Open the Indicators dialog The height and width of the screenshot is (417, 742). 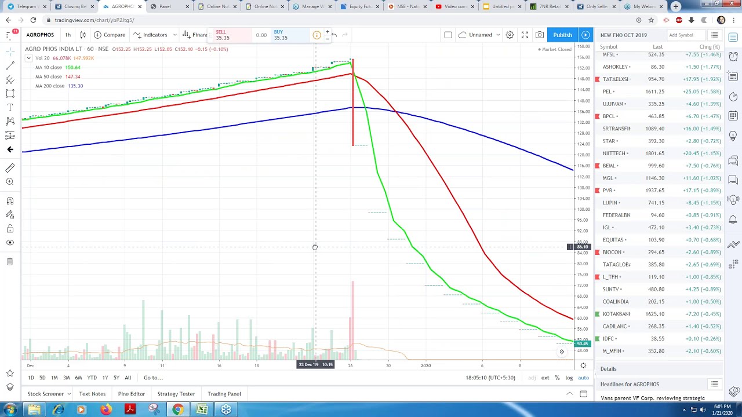point(150,35)
